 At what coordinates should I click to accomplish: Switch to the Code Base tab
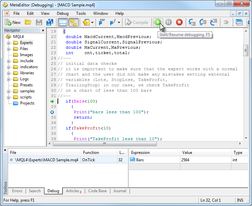[97, 191]
